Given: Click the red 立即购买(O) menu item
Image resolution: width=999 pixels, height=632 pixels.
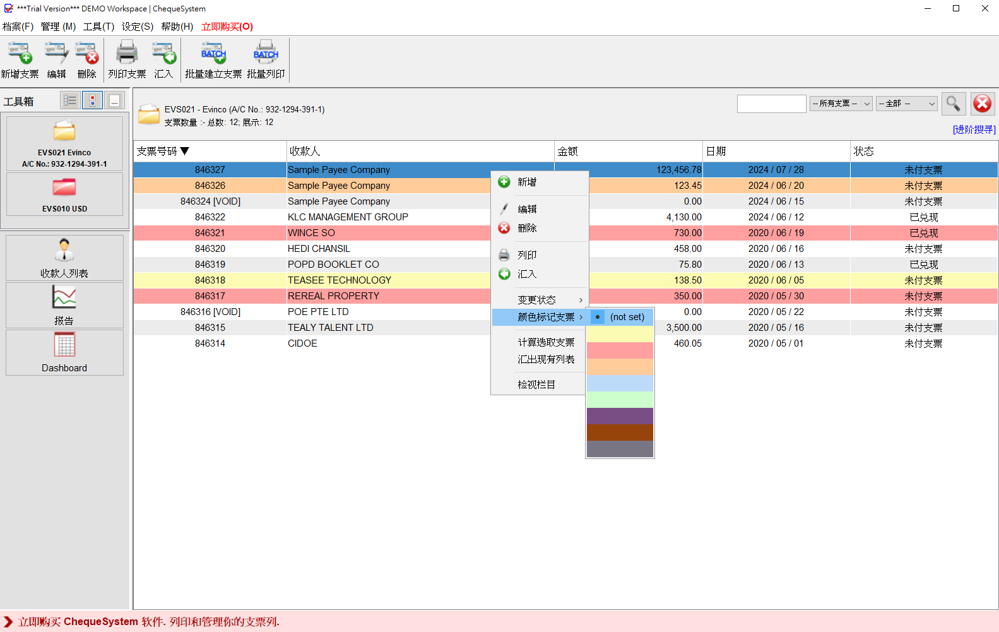Looking at the screenshot, I should point(227,27).
